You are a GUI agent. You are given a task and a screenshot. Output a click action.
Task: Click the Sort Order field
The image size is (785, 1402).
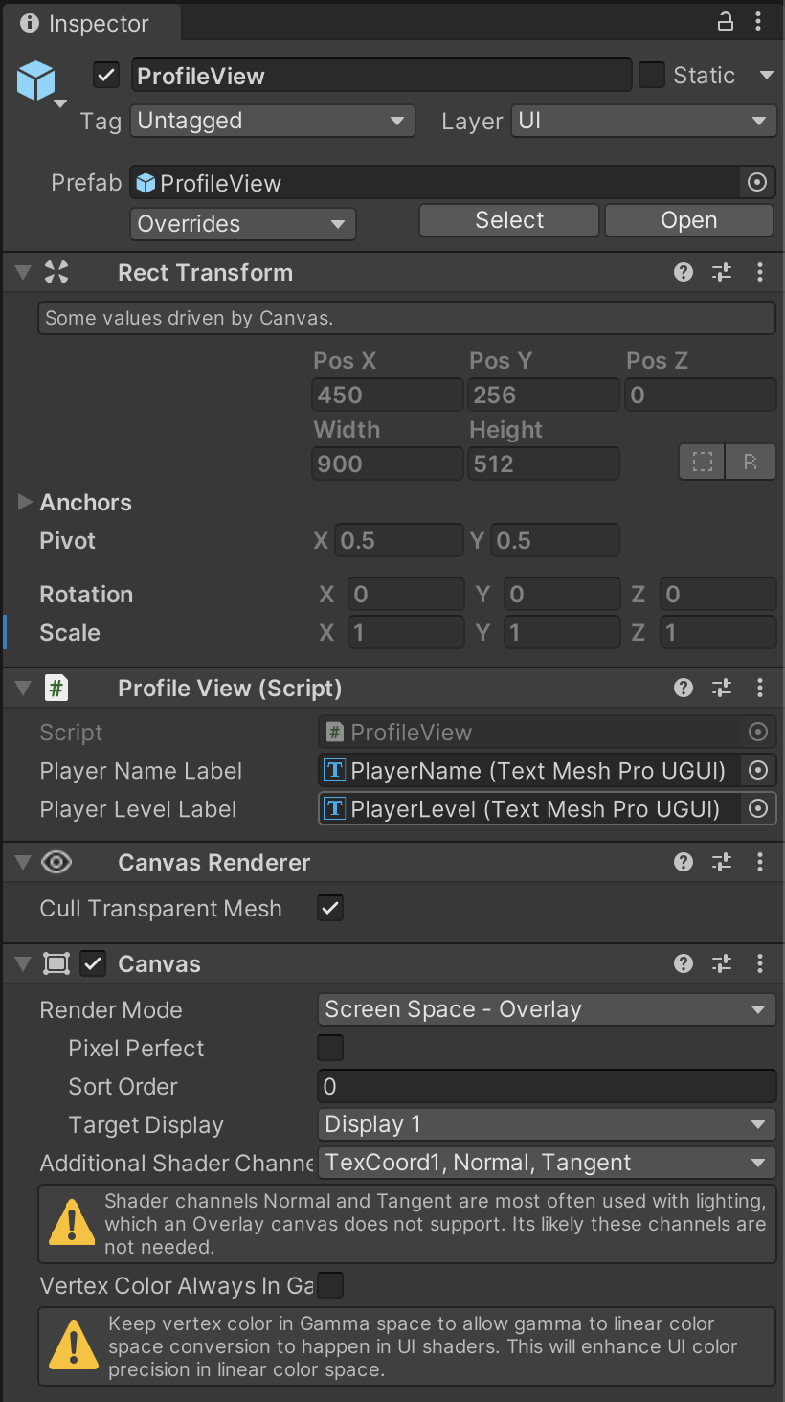pyautogui.click(x=547, y=1086)
